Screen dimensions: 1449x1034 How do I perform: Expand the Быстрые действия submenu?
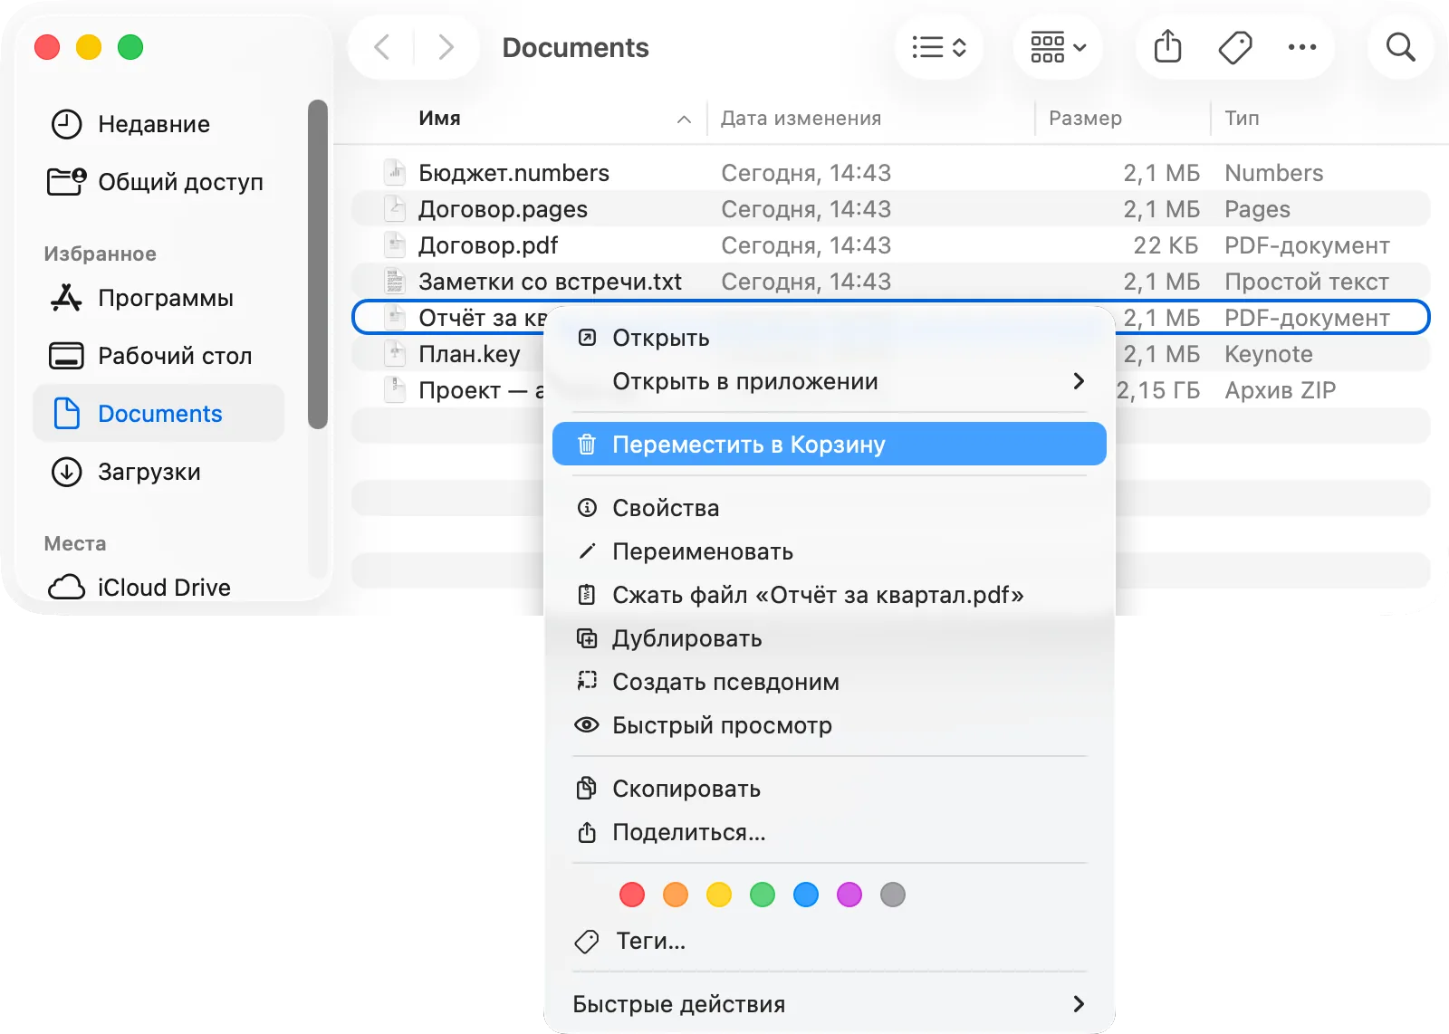pyautogui.click(x=830, y=1004)
